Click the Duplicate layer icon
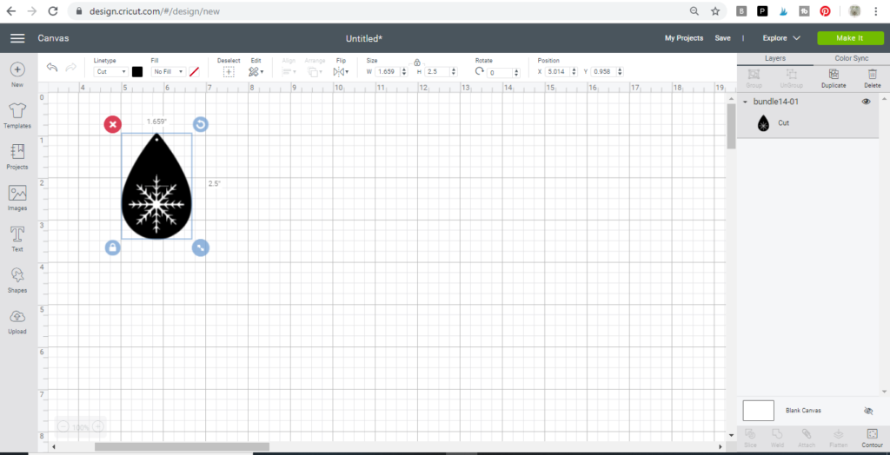Viewport: 890px width, 455px height. (x=834, y=76)
